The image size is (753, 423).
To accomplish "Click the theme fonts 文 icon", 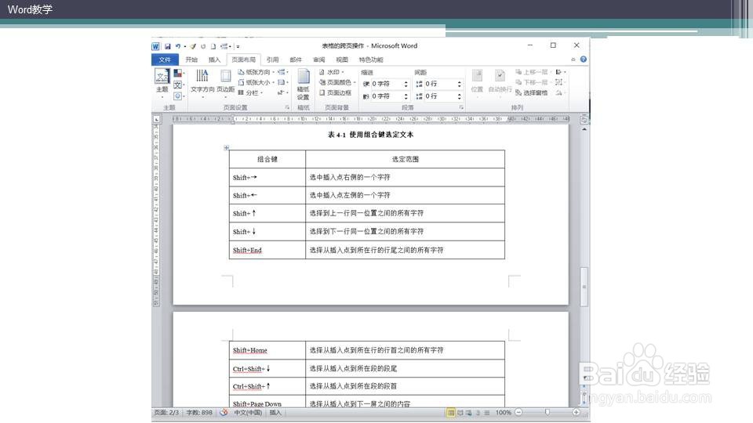I will [178, 85].
